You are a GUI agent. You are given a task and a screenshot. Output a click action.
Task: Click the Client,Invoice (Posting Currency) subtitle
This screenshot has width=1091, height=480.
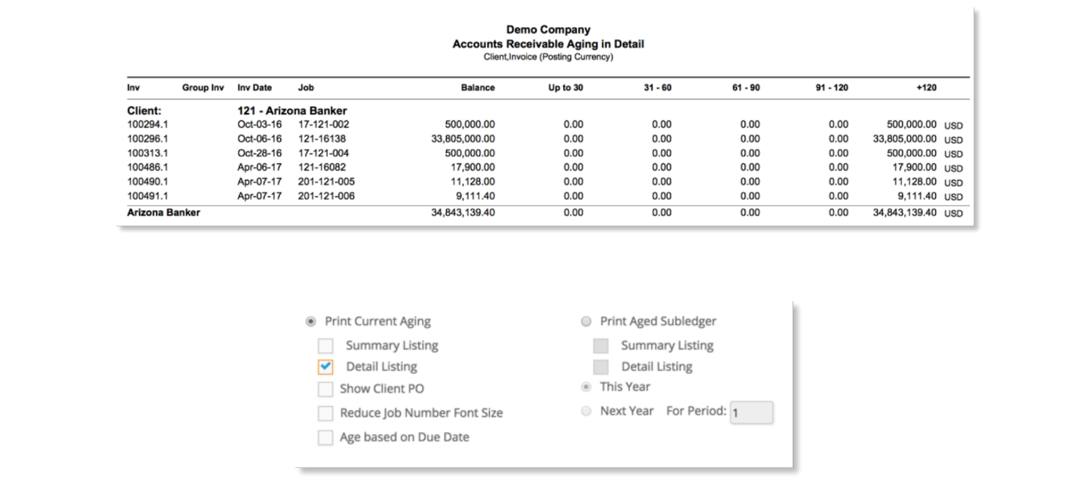(548, 57)
